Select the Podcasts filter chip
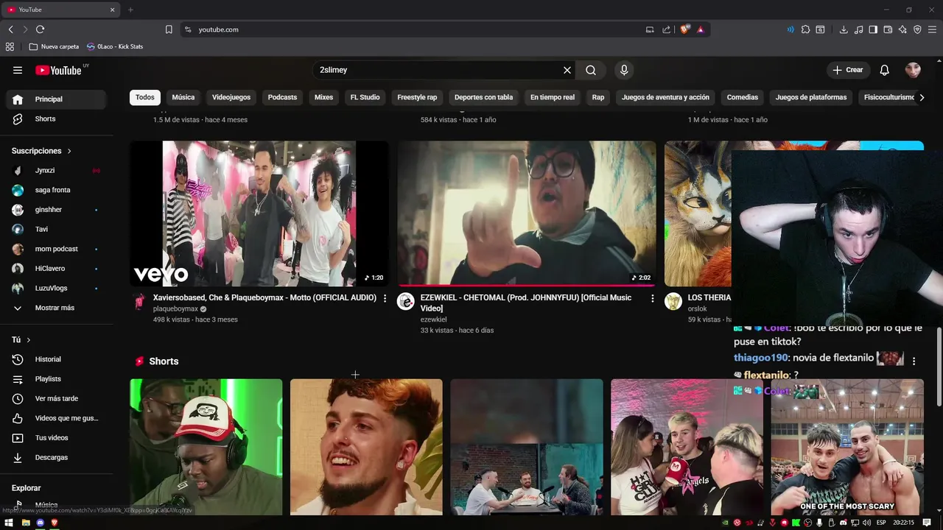Image resolution: width=943 pixels, height=530 pixels. [282, 97]
